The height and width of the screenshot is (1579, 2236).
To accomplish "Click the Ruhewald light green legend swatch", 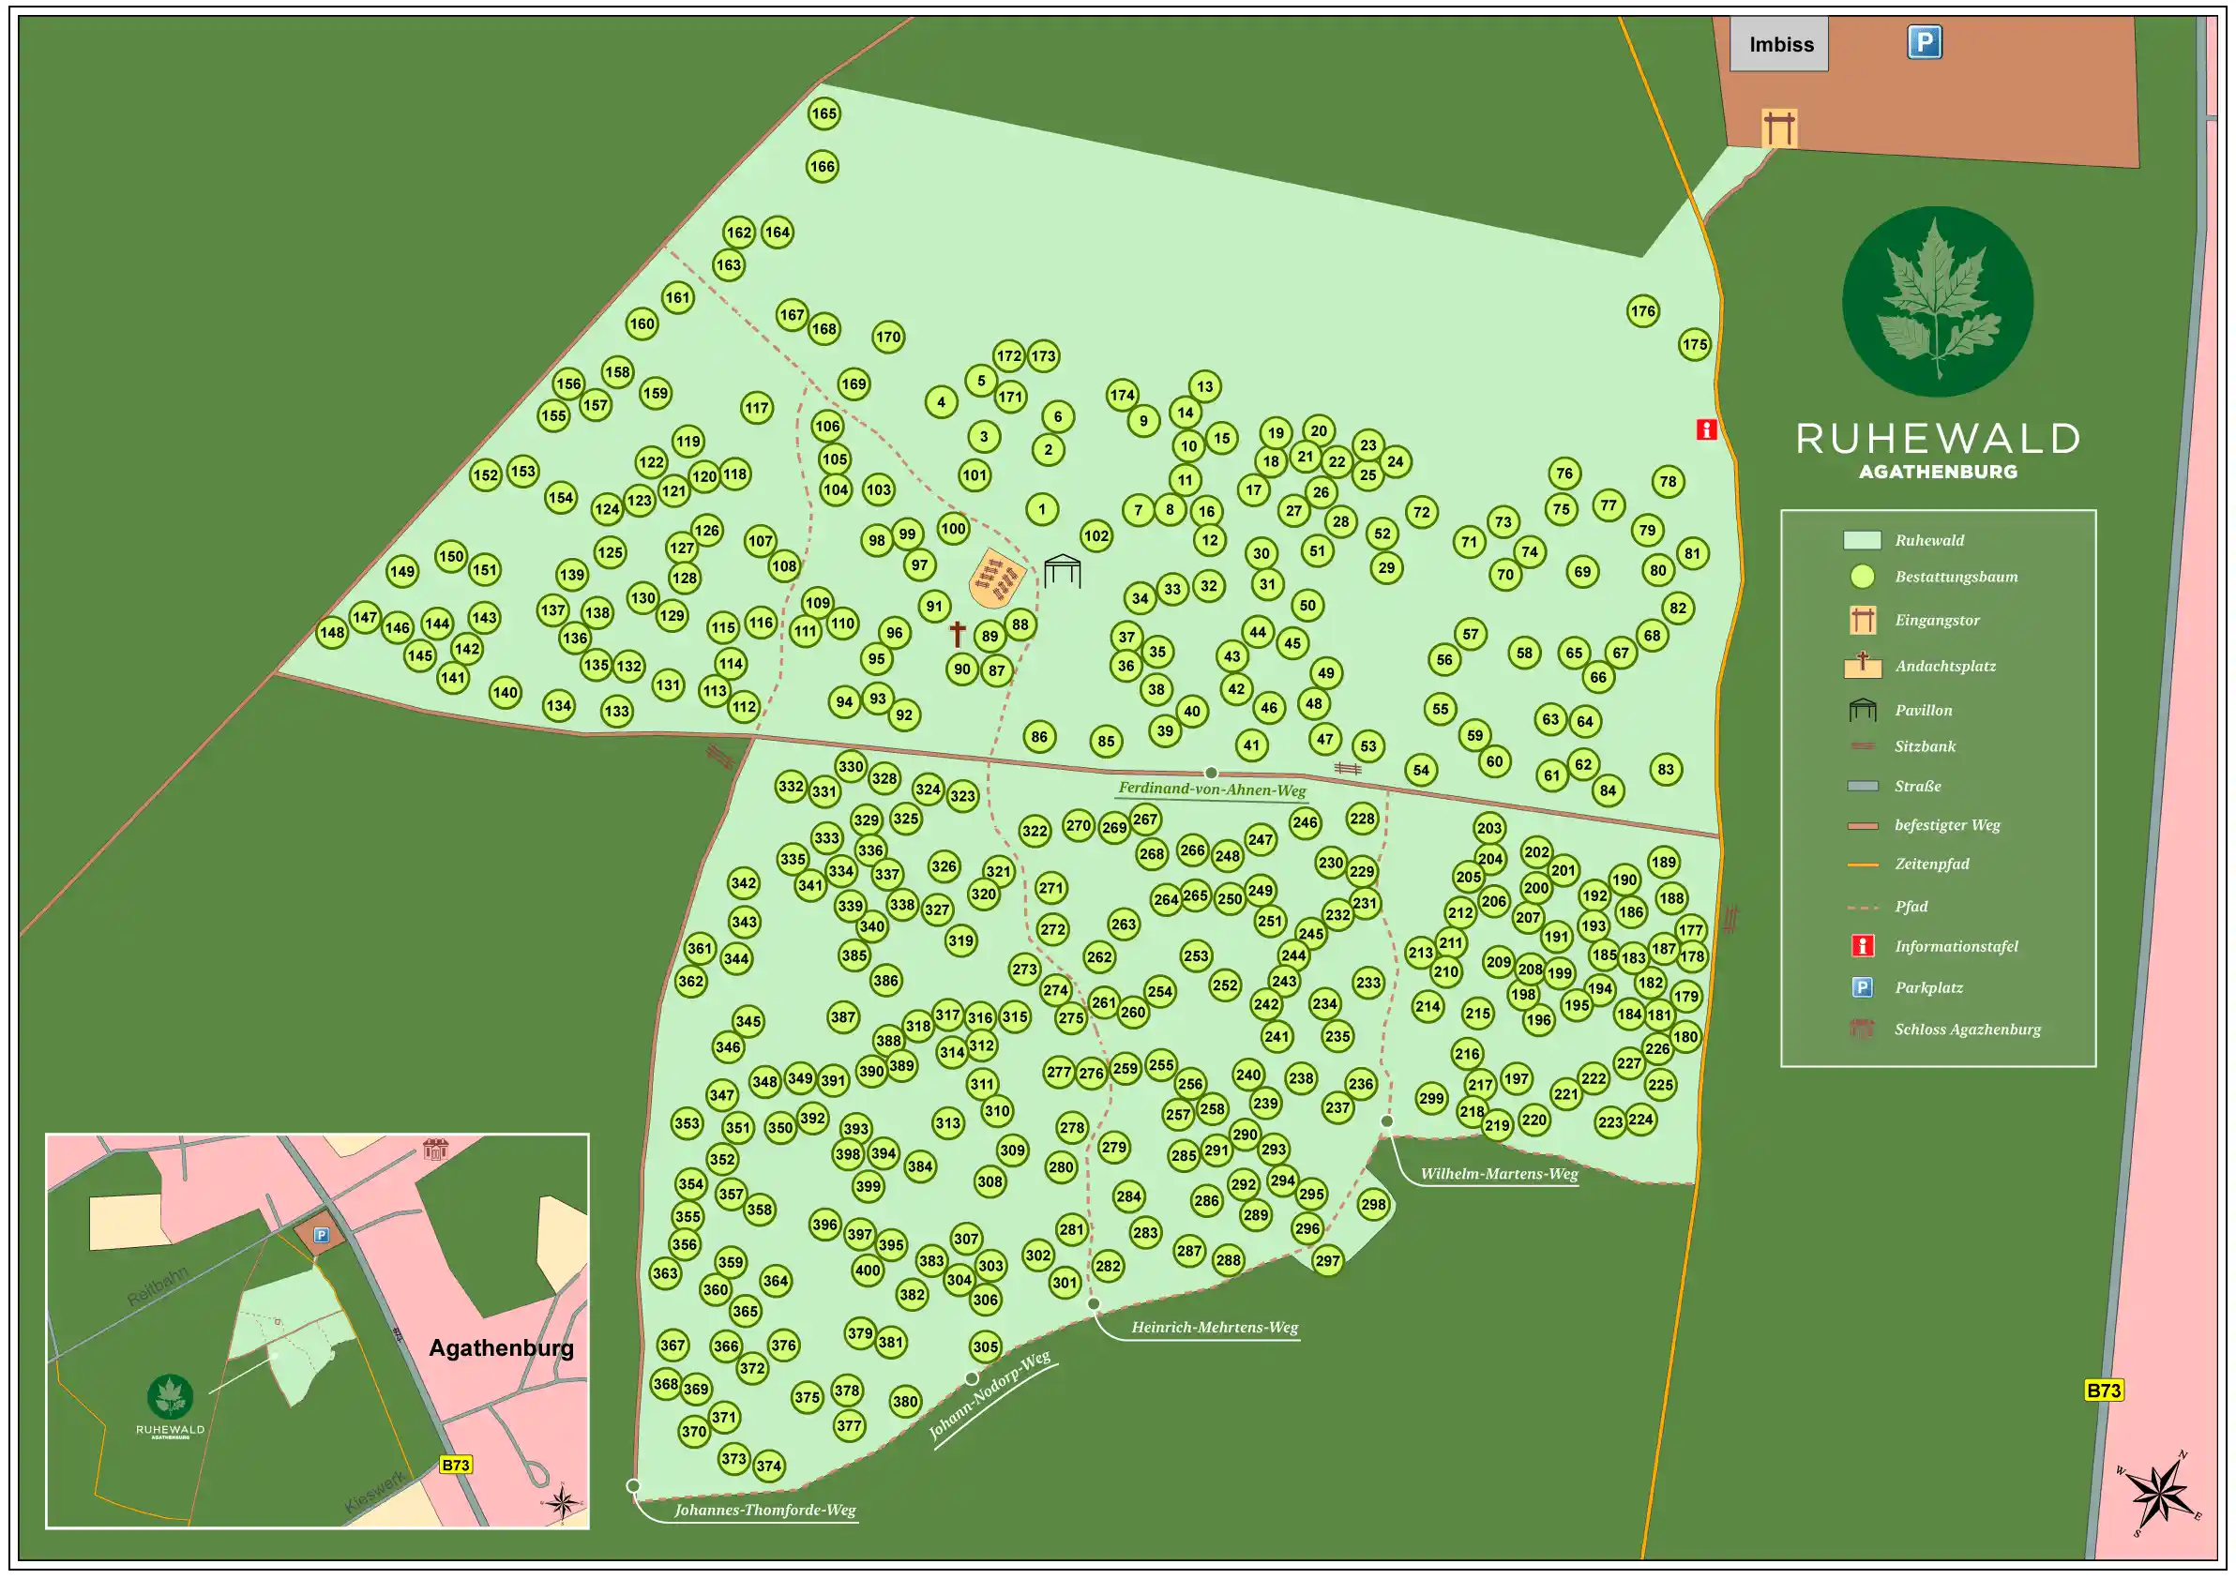I will point(1861,540).
